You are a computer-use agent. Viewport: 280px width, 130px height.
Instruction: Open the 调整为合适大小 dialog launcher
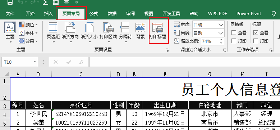pyautogui.click(x=225, y=50)
